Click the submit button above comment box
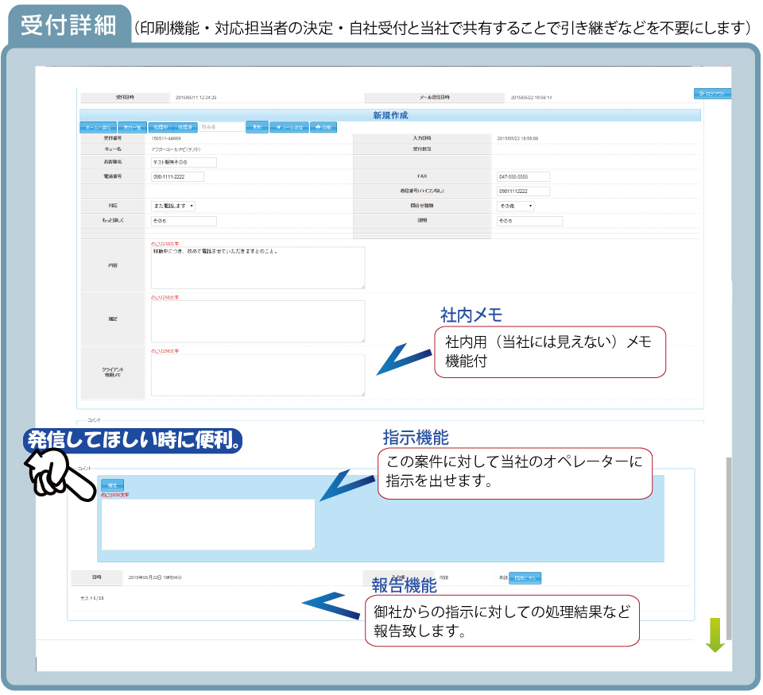Viewport: 763px width, 695px height. click(112, 485)
